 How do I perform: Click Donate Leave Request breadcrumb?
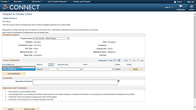click(82, 2)
